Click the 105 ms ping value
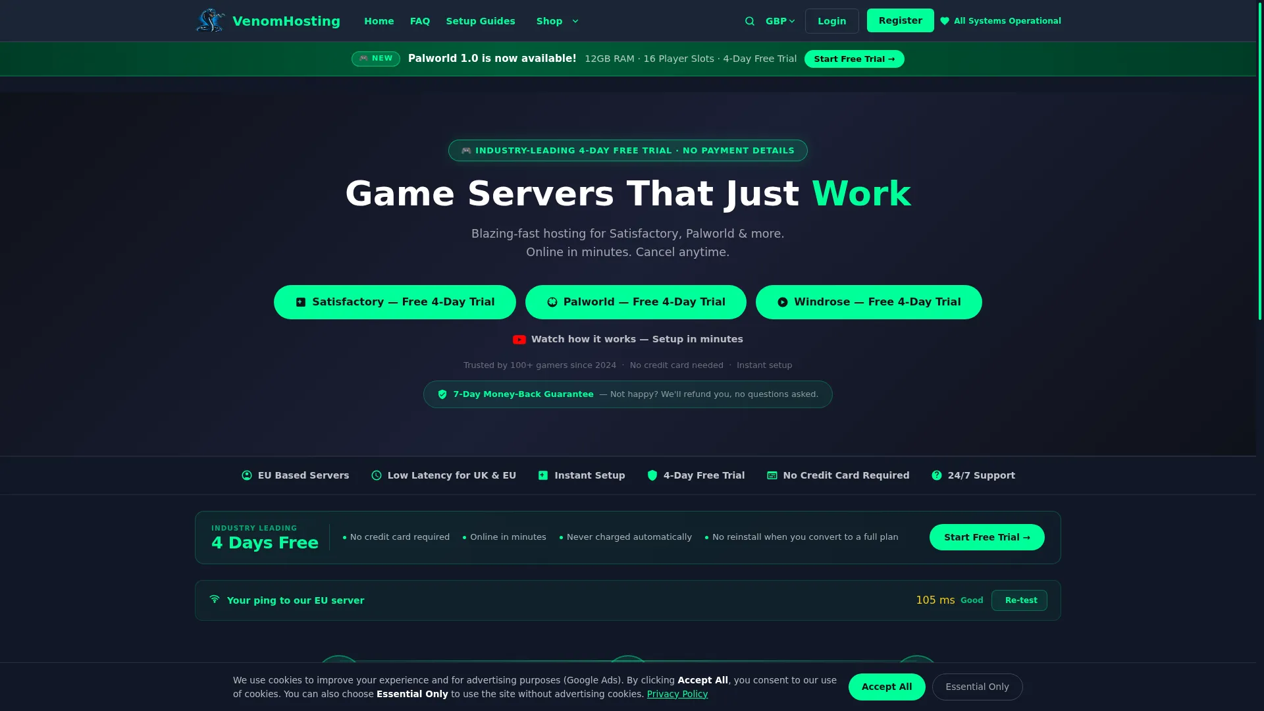Viewport: 1264px width, 711px height. point(935,600)
